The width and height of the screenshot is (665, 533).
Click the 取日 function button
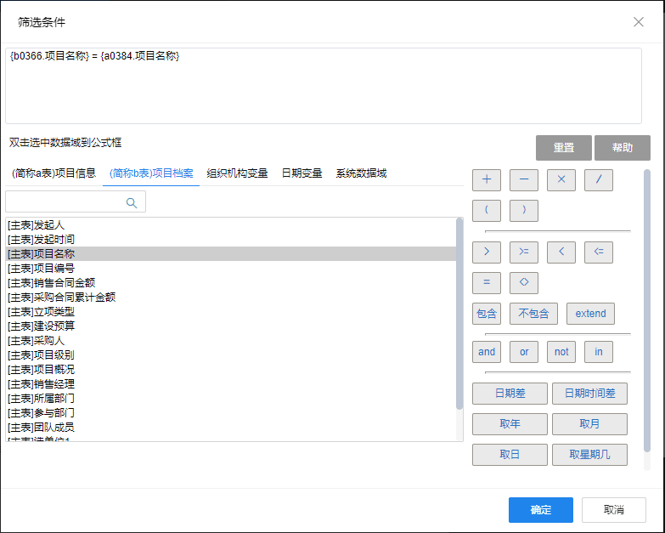click(x=510, y=455)
